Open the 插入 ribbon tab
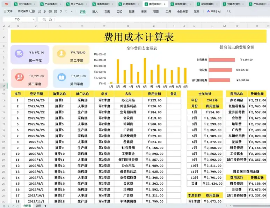 (95, 11)
